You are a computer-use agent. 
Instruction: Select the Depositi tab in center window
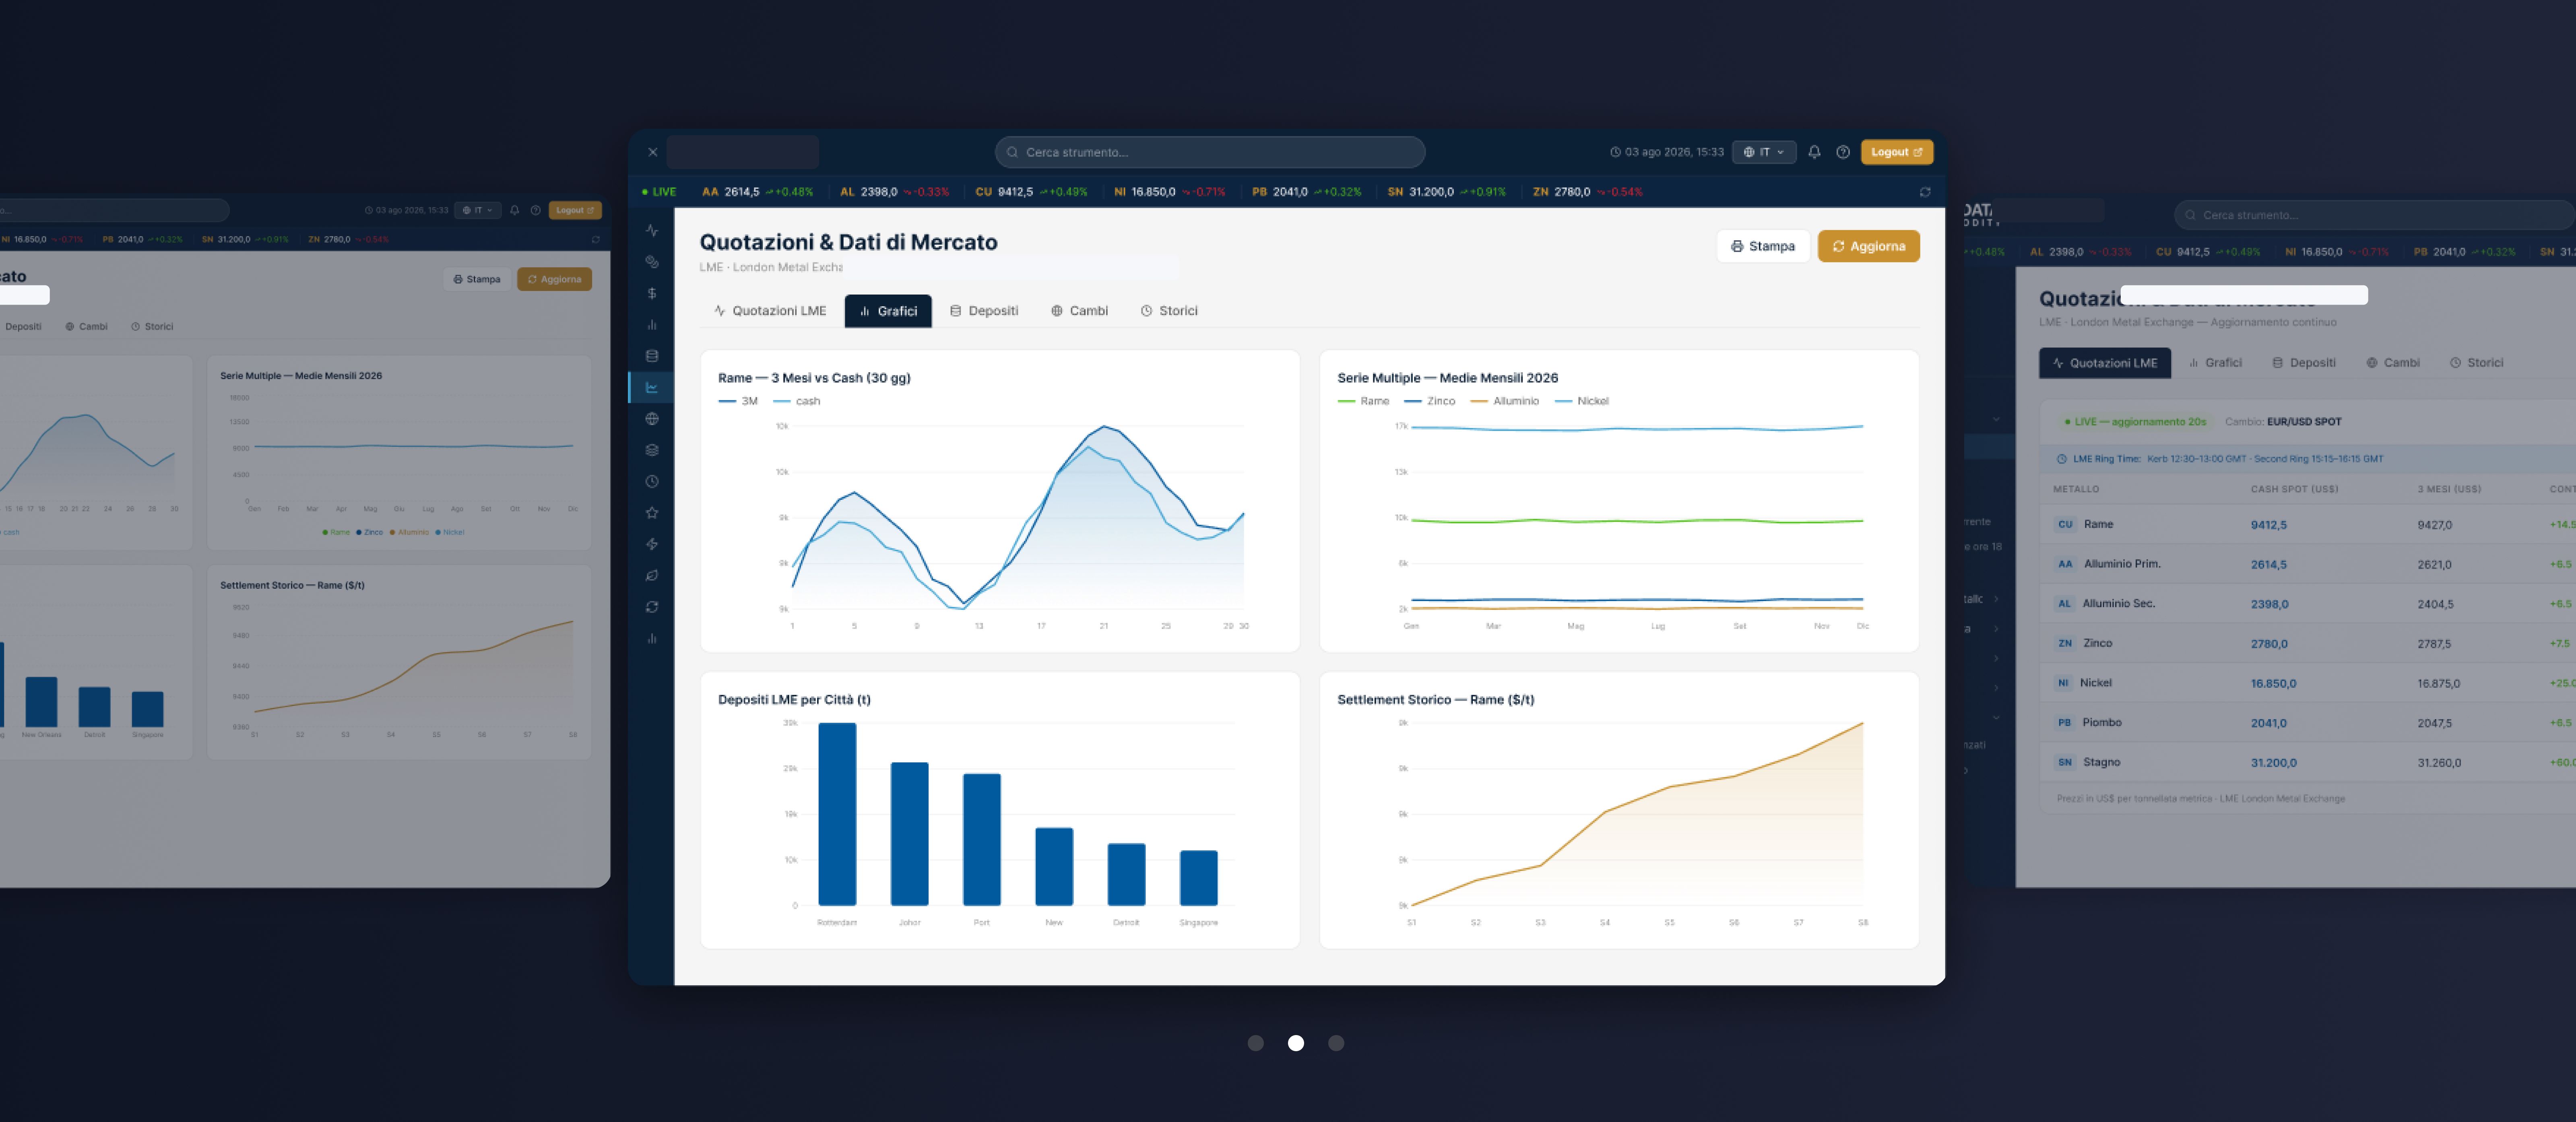984,311
